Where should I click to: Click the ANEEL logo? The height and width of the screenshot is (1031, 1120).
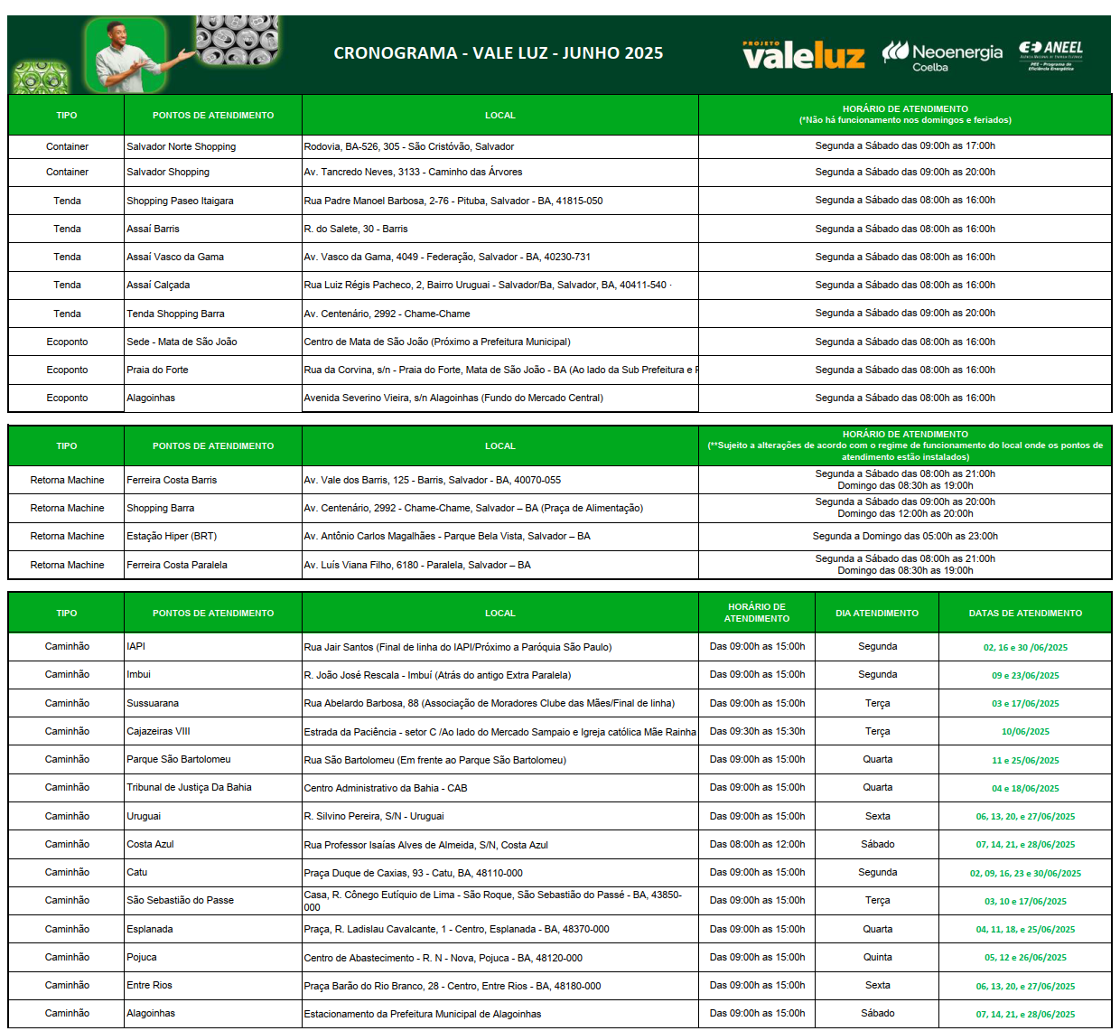click(x=1050, y=55)
